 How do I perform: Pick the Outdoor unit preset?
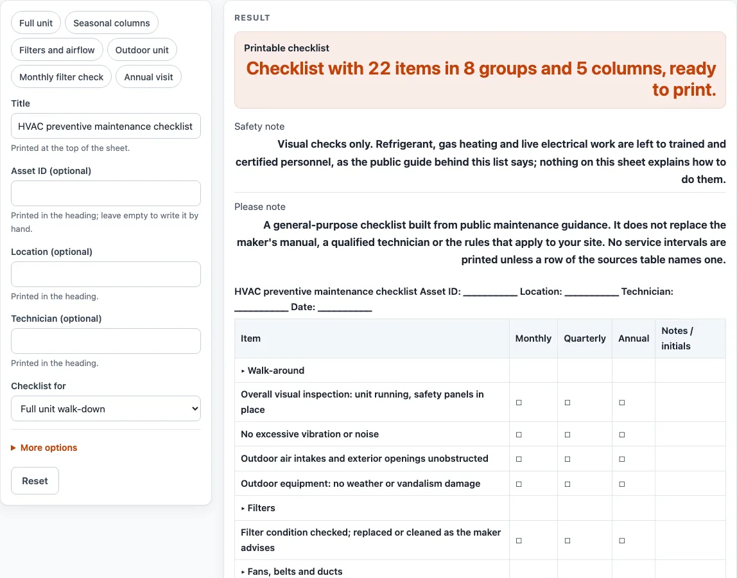click(x=142, y=50)
